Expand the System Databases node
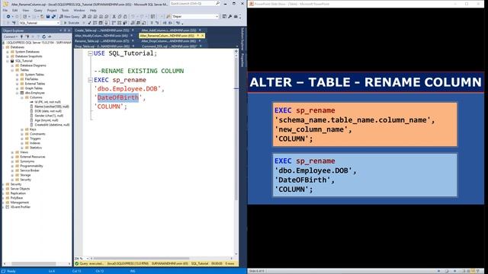The height and width of the screenshot is (274, 488). [x=8, y=52]
